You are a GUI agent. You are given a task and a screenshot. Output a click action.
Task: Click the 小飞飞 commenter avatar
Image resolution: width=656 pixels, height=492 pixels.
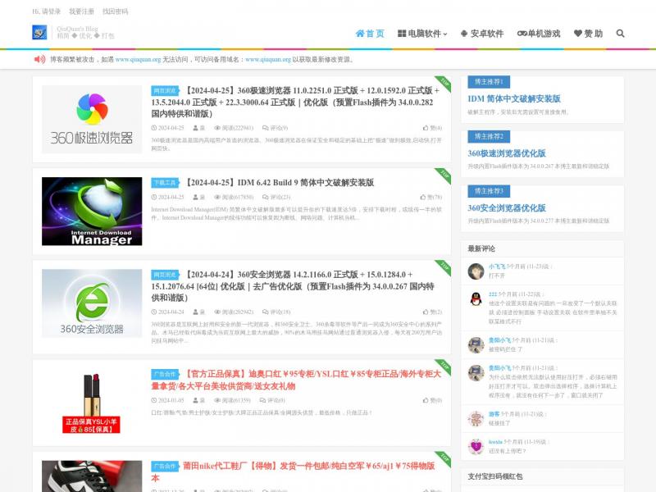tap(475, 271)
